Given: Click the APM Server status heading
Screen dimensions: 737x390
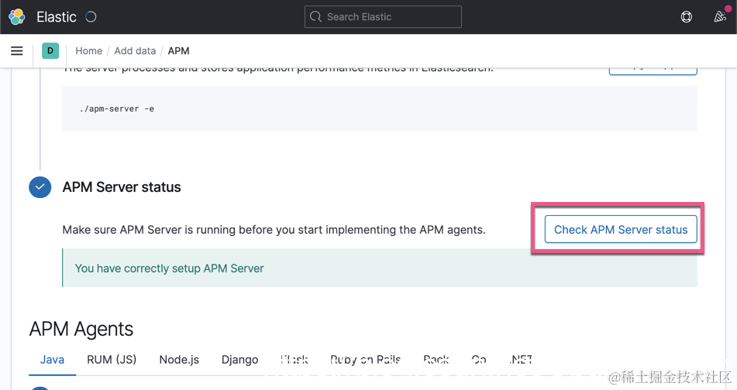Looking at the screenshot, I should click(122, 187).
